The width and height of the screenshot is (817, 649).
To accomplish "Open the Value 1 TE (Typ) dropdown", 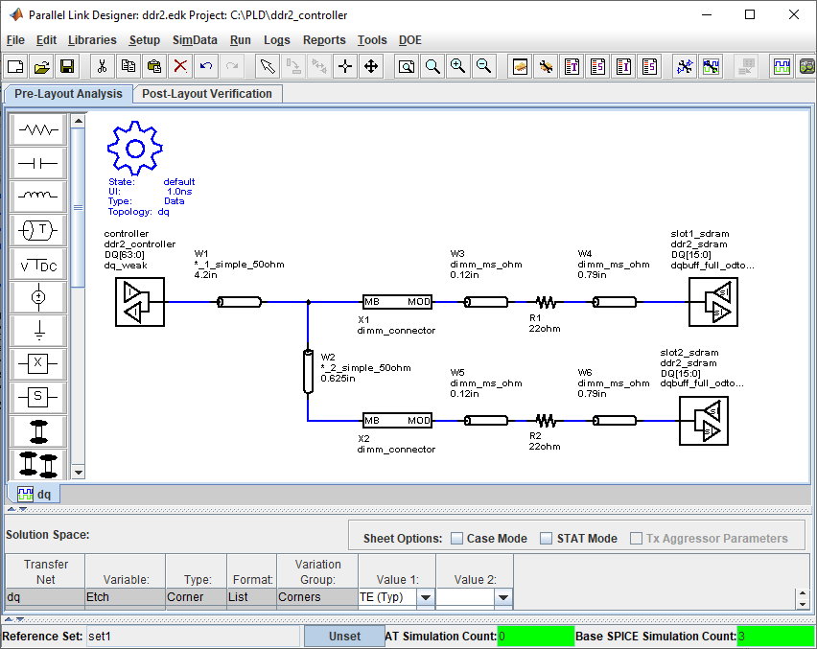I will click(425, 597).
